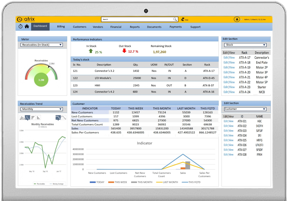Image resolution: width=287 pixels, height=201 pixels.
Task: Open the Documents menu
Action: click(154, 27)
